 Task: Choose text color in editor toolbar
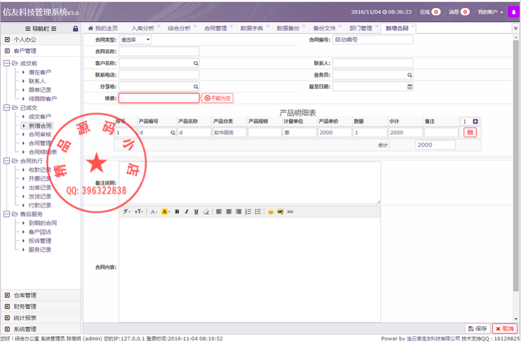pos(153,212)
